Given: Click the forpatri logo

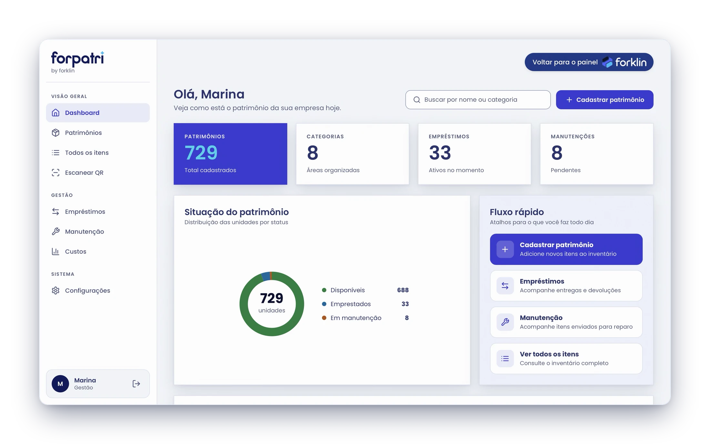Looking at the screenshot, I should [x=77, y=62].
